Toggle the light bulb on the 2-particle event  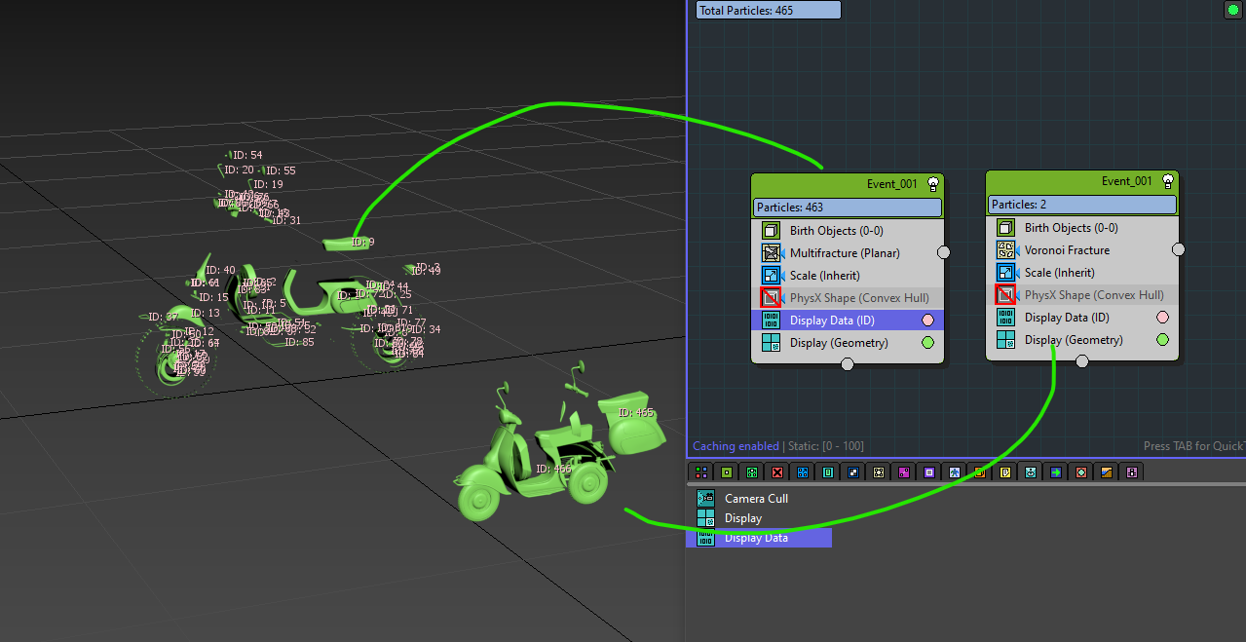1167,180
